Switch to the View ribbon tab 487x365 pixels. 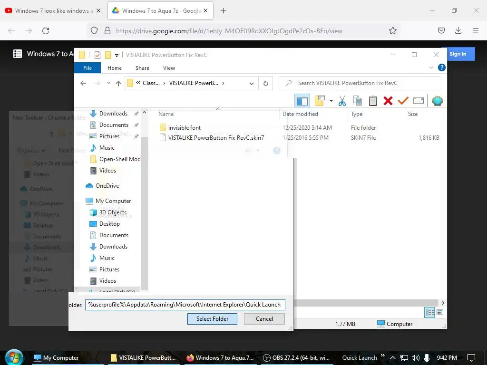pos(169,68)
